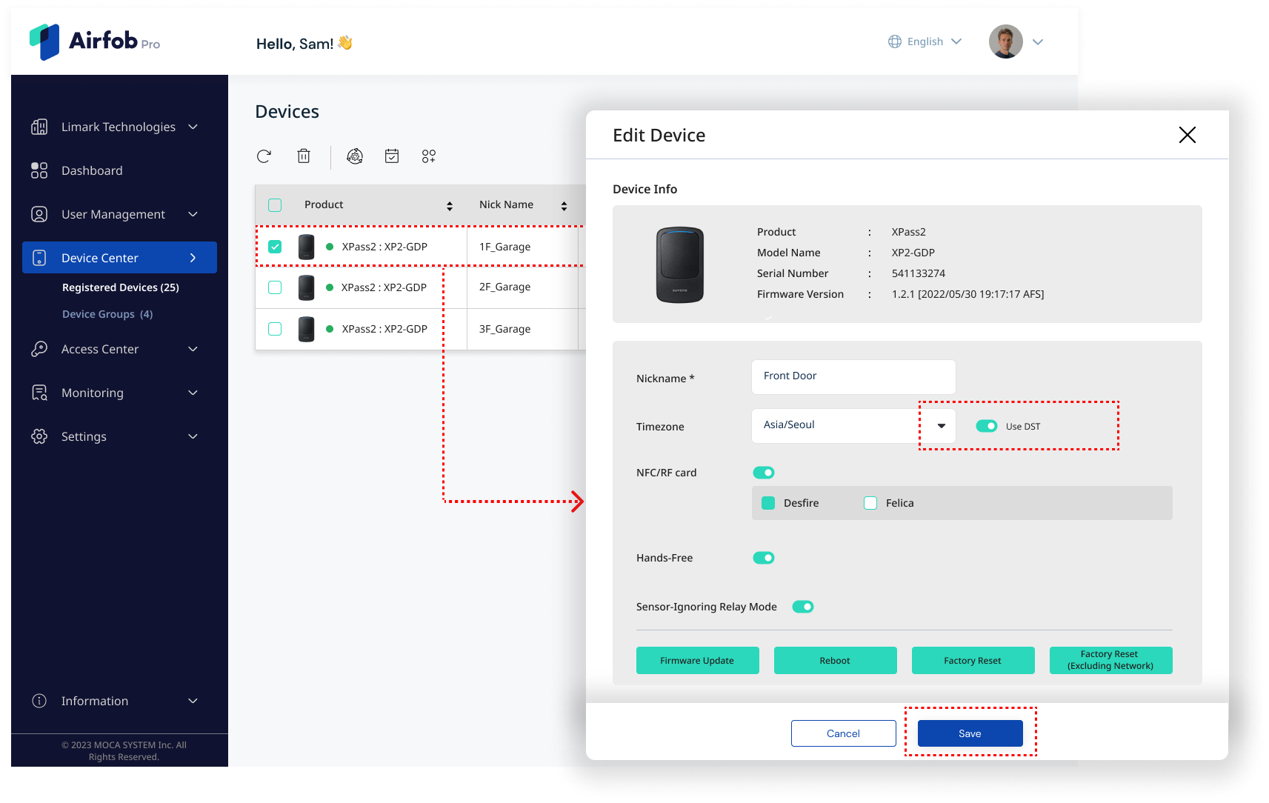Click the 1F_Garage nickname cell
The image size is (1269, 803).
pyautogui.click(x=522, y=247)
